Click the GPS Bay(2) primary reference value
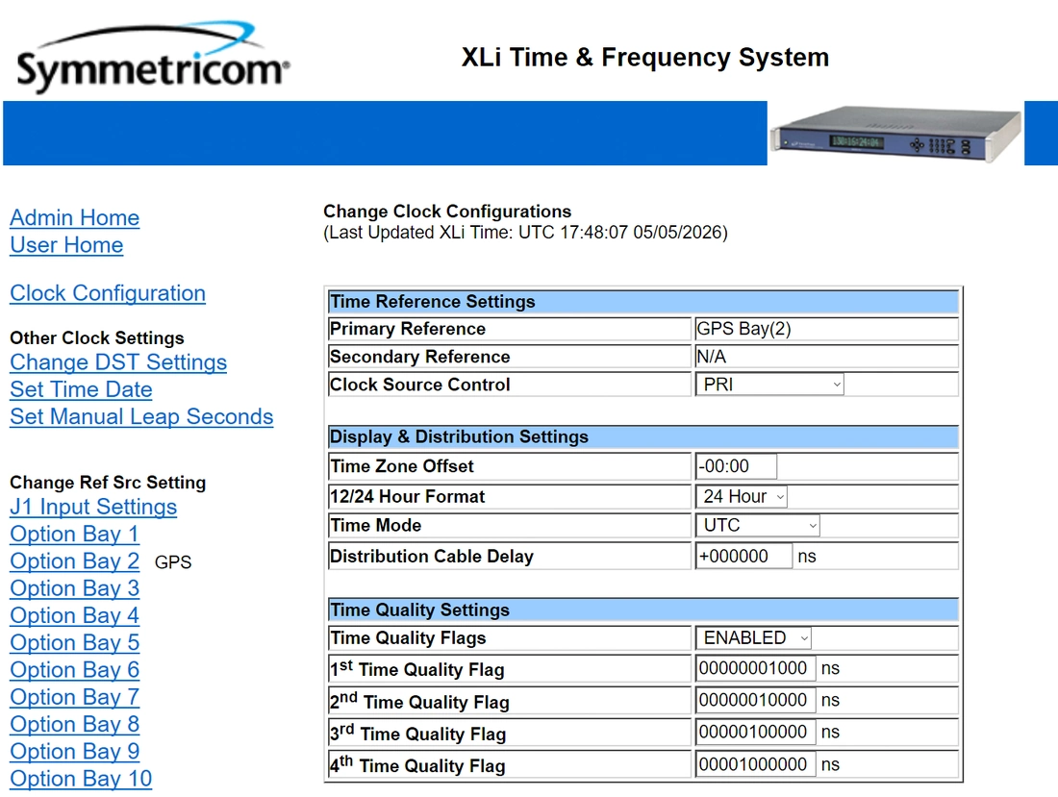This screenshot has height=797, width=1058. [x=743, y=329]
